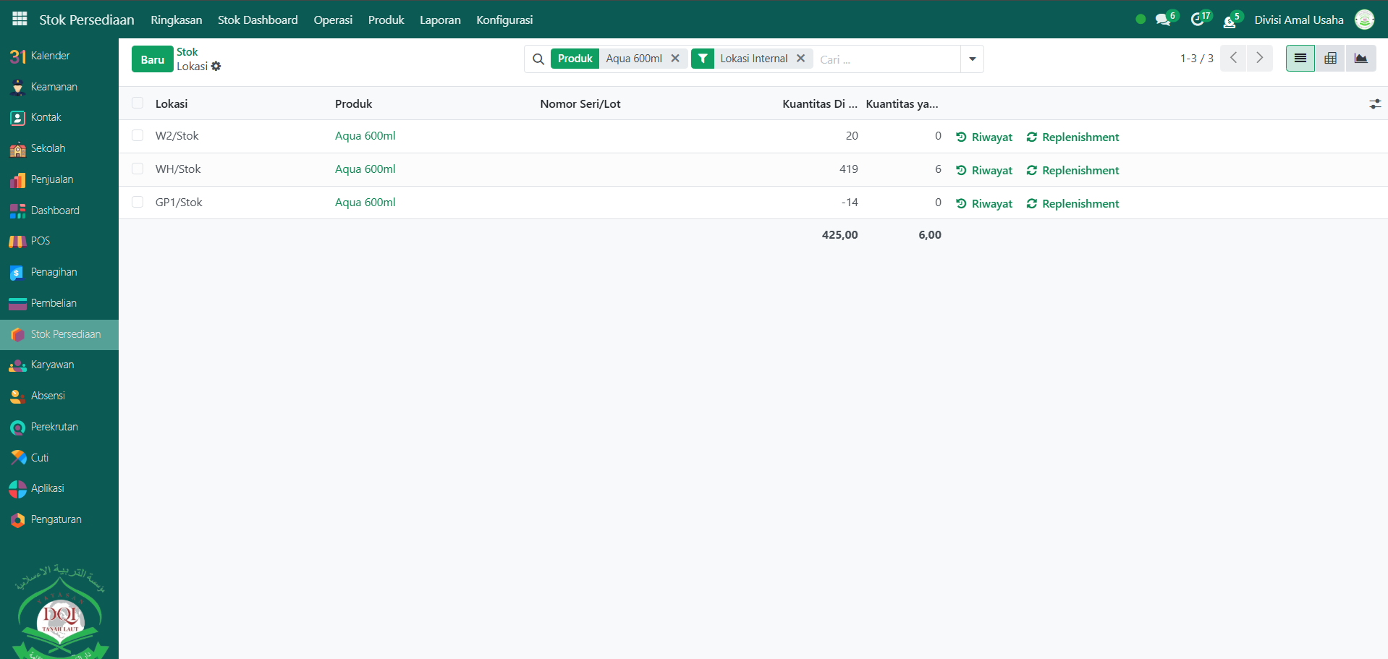
Task: Switch to the pivot table view
Action: (x=1330, y=59)
